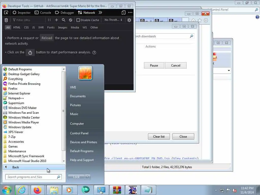Expand more Developer Tools tabs chevron
Screen dimensions: 260x195
(100, 13)
